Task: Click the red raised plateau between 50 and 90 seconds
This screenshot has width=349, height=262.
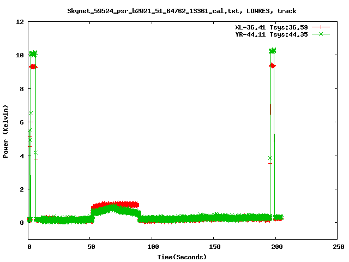Action: click(116, 204)
